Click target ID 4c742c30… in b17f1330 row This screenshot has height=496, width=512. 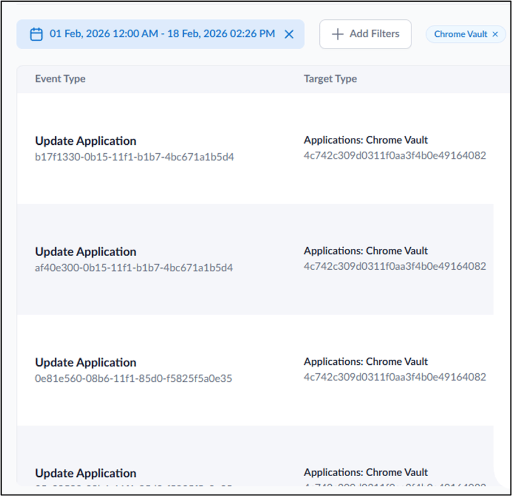coord(395,156)
